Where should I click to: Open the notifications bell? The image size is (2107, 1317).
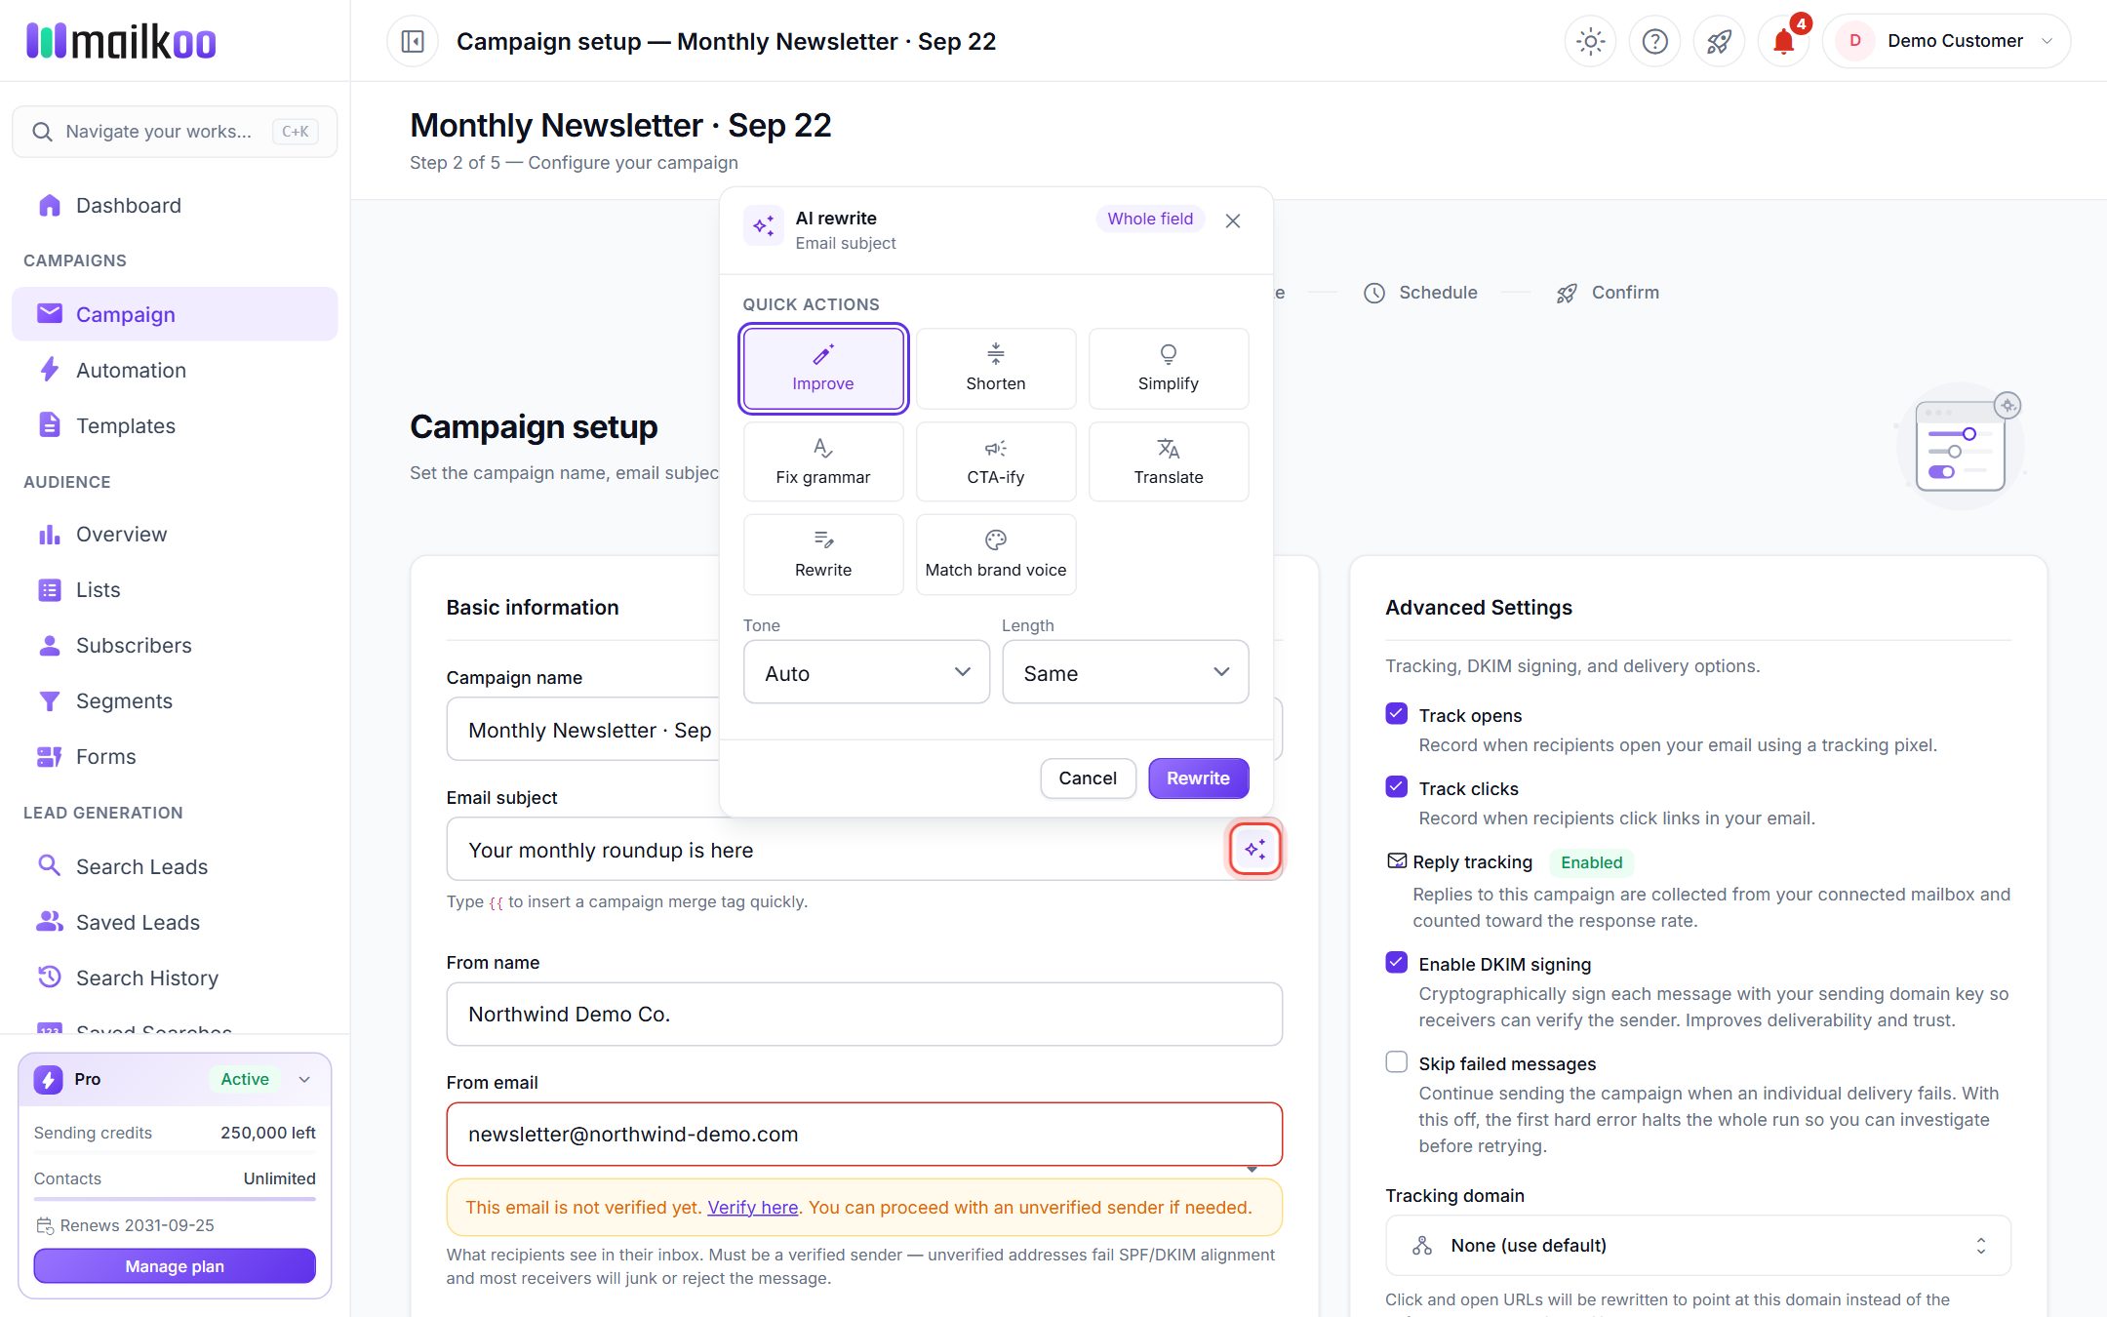[x=1783, y=41]
